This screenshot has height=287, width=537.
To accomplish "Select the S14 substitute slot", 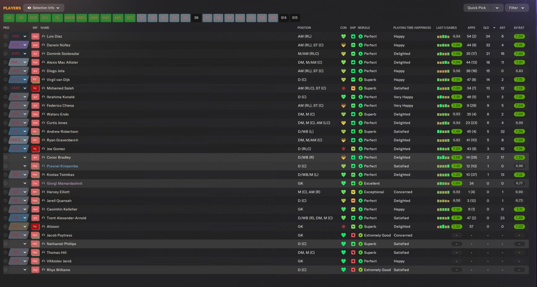I will [284, 18].
